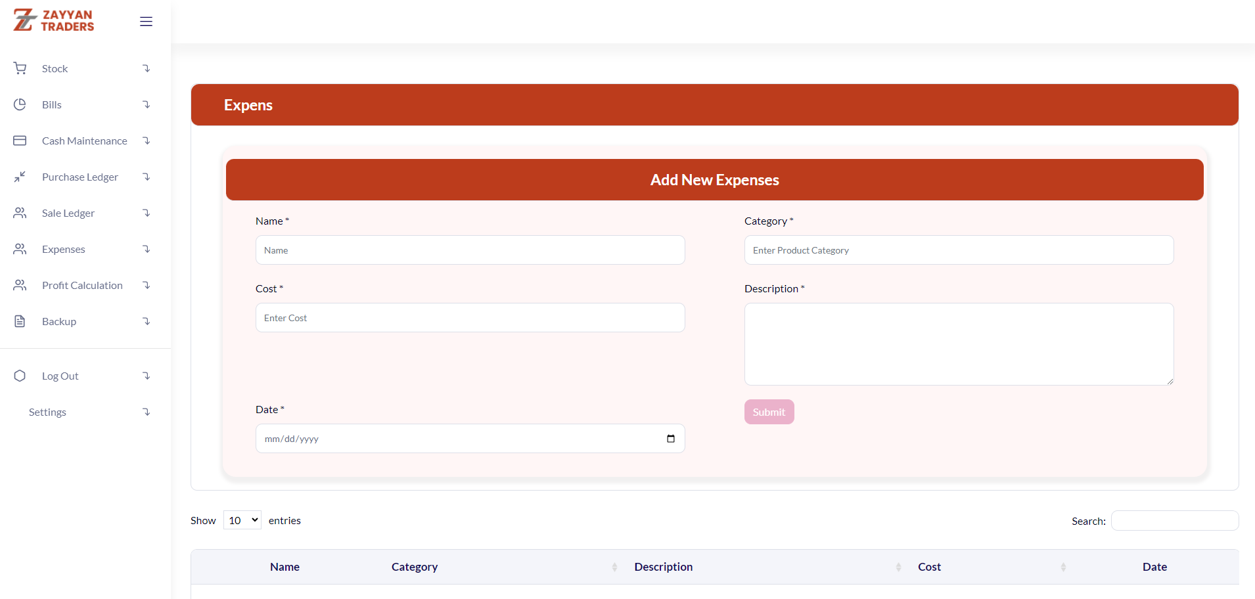Viewport: 1255px width, 599px height.
Task: Sort the table by Category column
Action: click(x=415, y=567)
